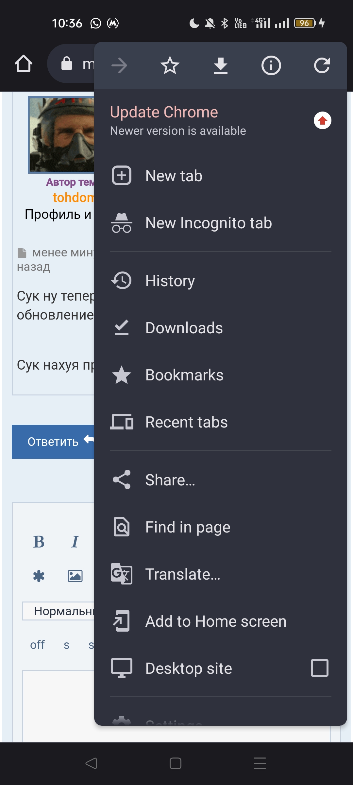Tap the red update arrow badge
Image resolution: width=353 pixels, height=785 pixels.
(322, 120)
